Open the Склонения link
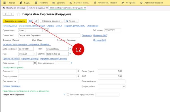 (x=87, y=35)
